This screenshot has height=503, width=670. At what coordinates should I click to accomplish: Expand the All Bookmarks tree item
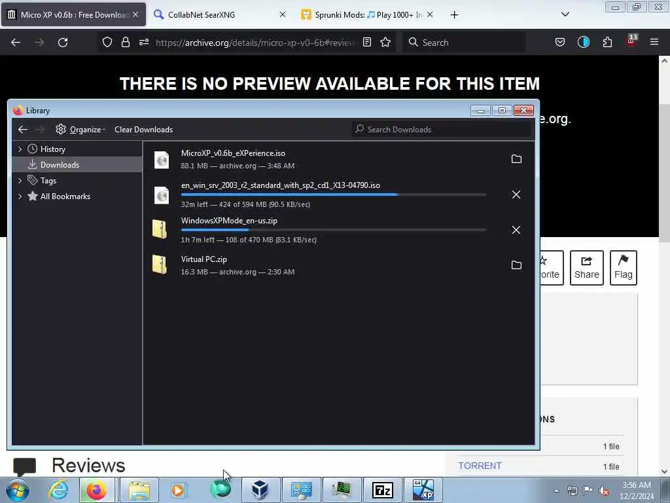20,196
